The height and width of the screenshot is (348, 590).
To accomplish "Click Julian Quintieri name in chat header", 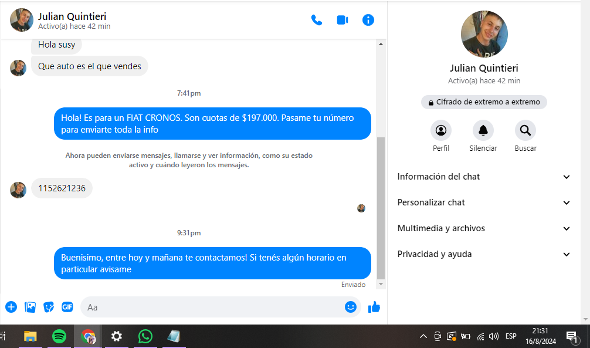I will 72,16.
